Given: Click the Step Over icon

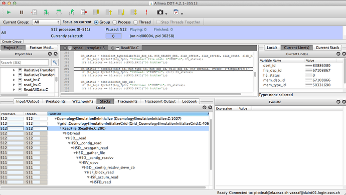Looking at the screenshot, I should click(x=59, y=13).
